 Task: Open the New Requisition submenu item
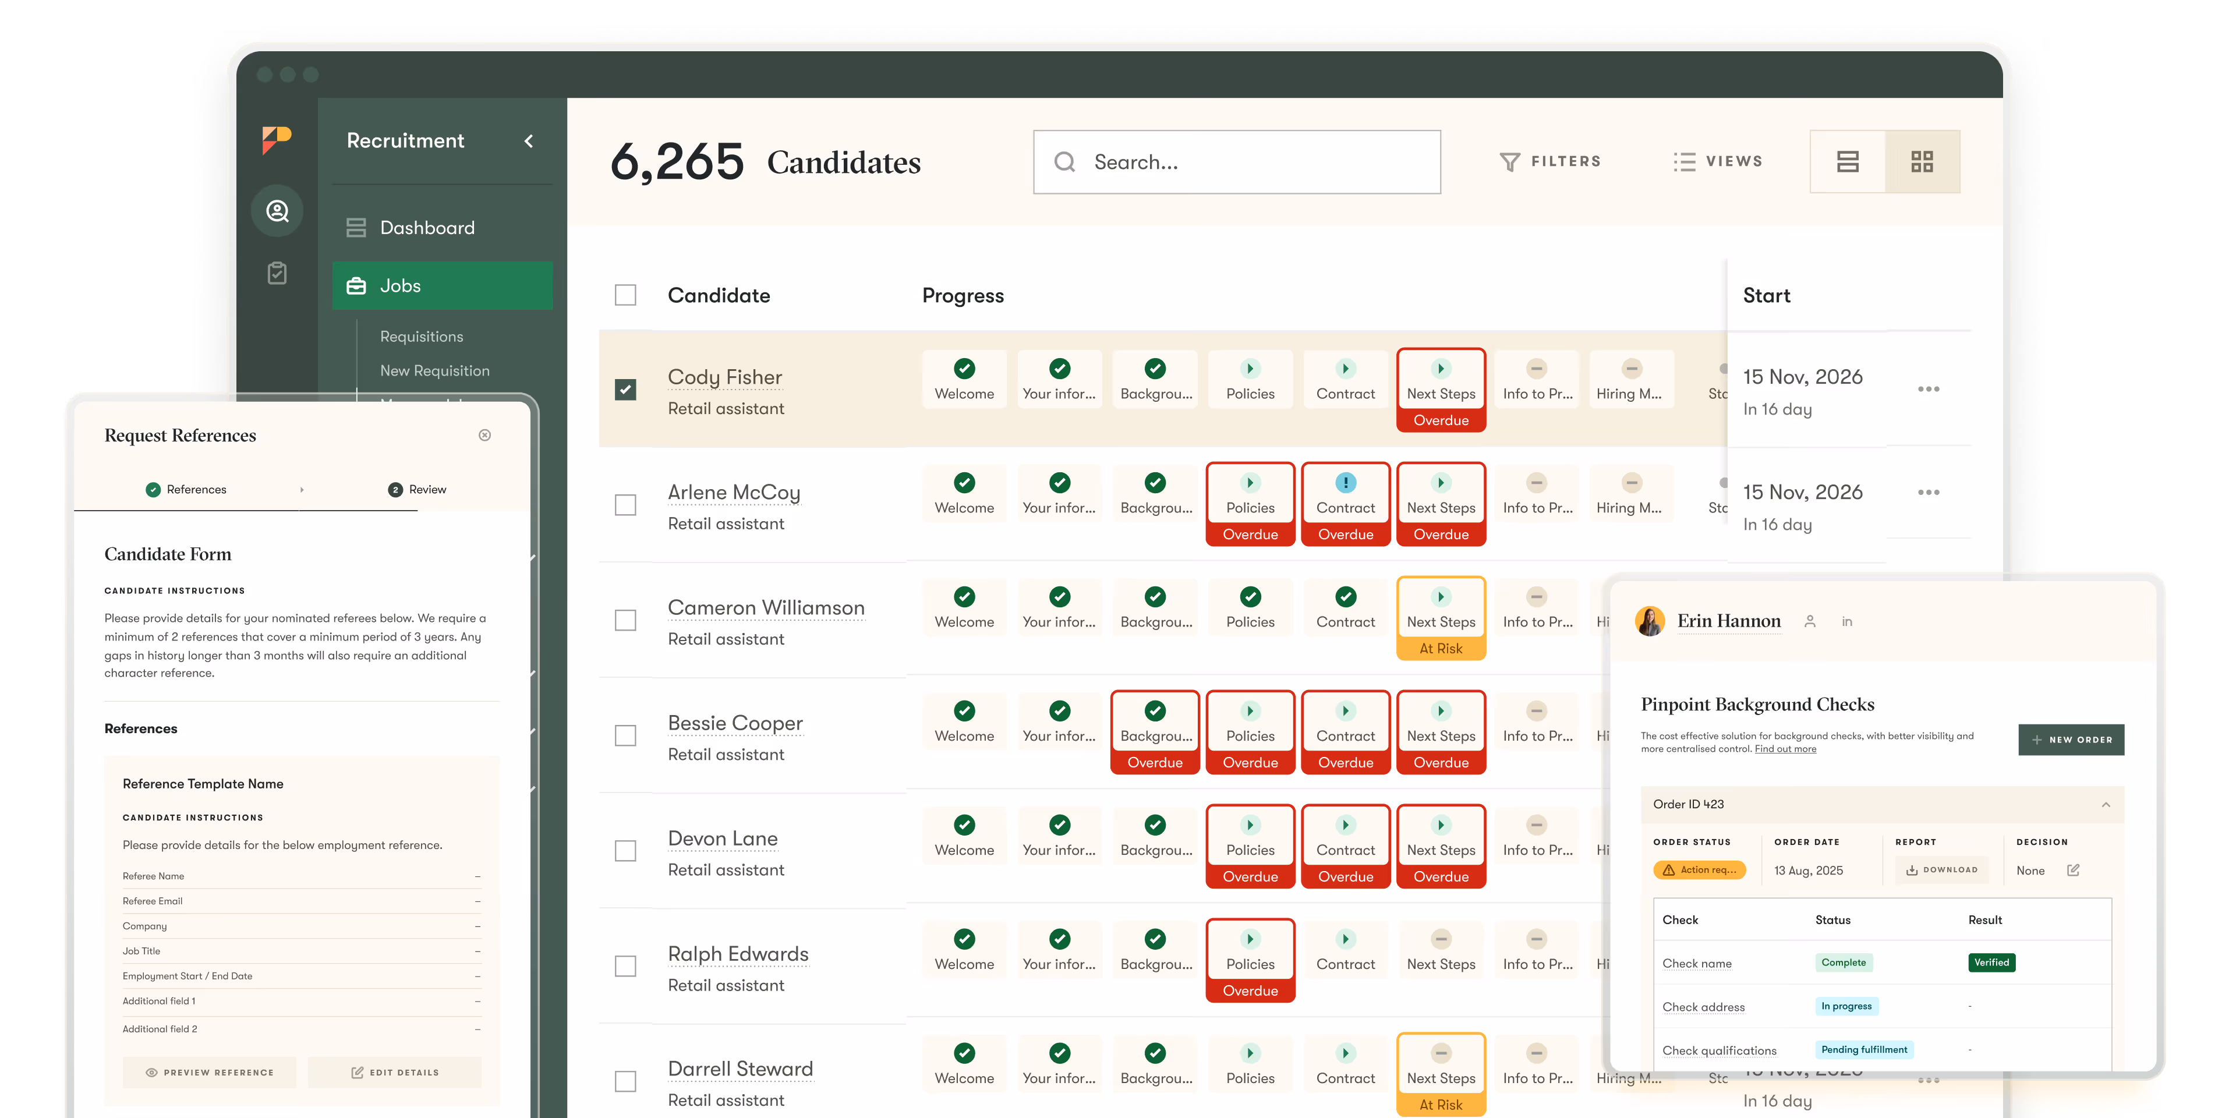[435, 371]
